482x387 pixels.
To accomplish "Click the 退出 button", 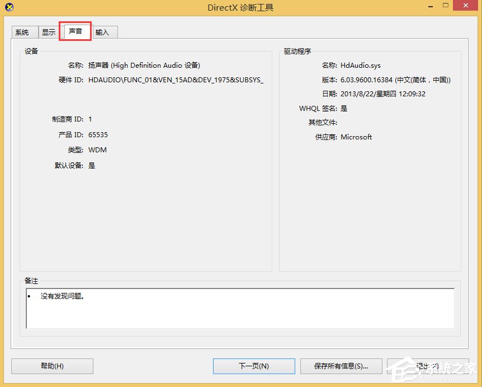I will (428, 366).
